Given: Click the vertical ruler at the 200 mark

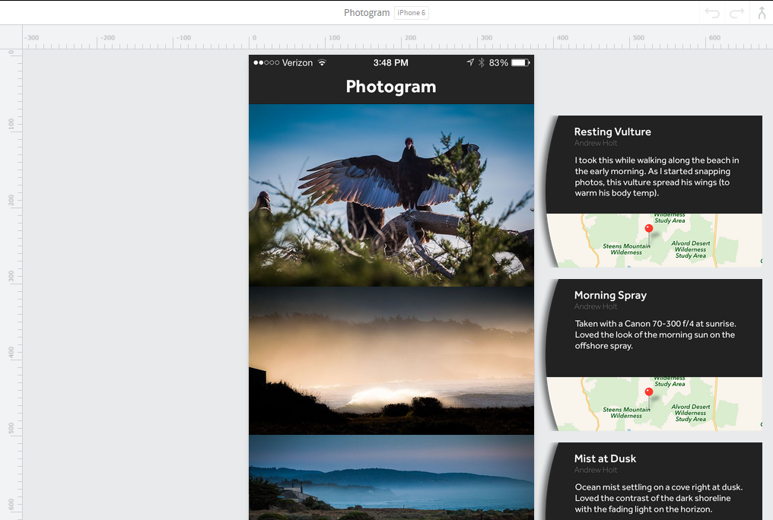Looking at the screenshot, I should pyautogui.click(x=12, y=200).
